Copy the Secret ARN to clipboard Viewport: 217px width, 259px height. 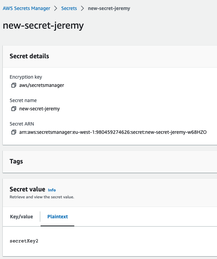tap(14, 132)
